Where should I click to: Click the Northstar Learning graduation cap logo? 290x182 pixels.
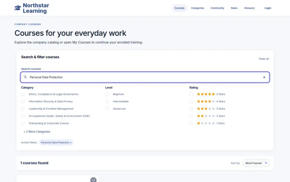click(18, 8)
